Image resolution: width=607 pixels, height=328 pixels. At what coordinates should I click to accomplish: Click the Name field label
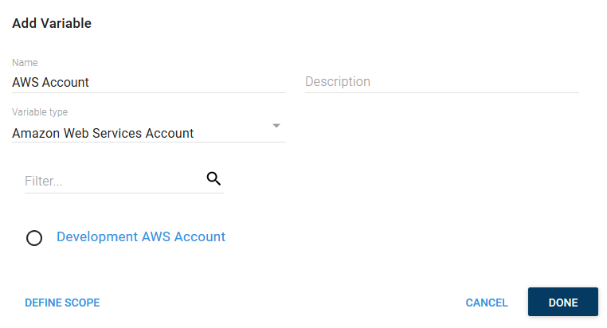click(25, 63)
